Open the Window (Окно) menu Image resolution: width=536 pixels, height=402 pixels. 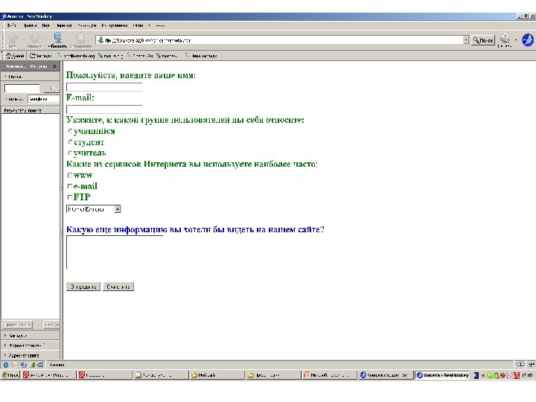coord(138,25)
